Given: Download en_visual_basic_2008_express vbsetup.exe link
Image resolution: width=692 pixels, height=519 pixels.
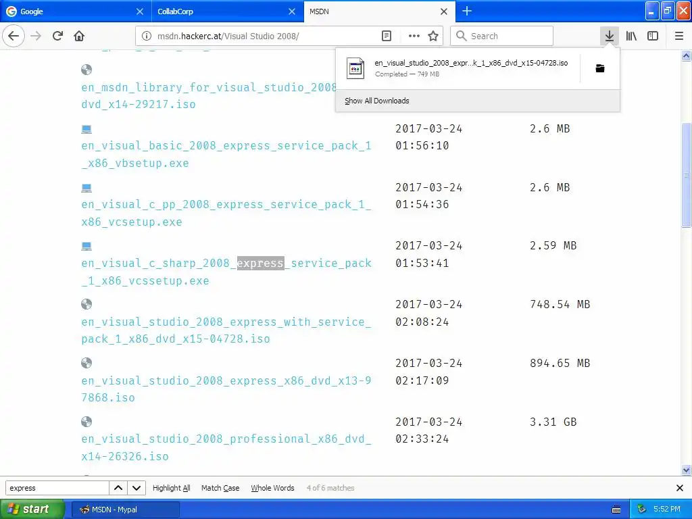Looking at the screenshot, I should 226,155.
